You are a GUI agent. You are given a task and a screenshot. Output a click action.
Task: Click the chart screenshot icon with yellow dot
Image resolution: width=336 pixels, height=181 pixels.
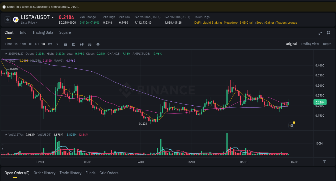click(x=291, y=125)
